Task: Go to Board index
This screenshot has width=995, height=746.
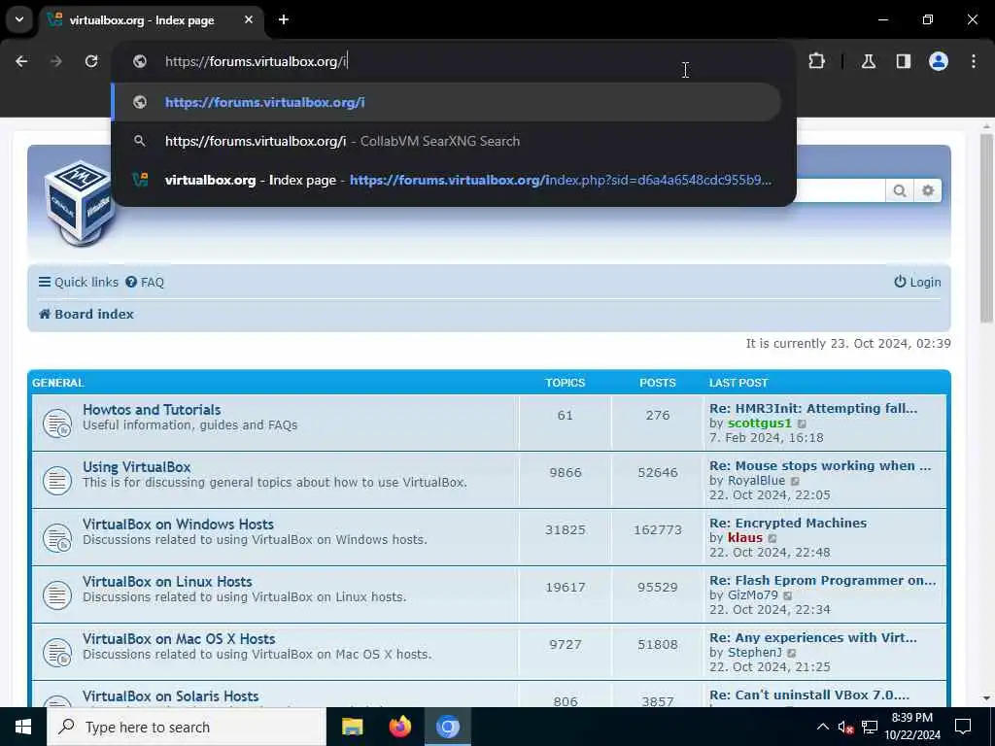Action: [x=86, y=314]
